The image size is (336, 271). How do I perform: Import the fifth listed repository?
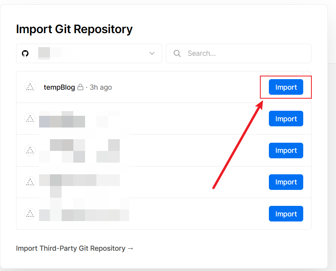[x=286, y=214]
